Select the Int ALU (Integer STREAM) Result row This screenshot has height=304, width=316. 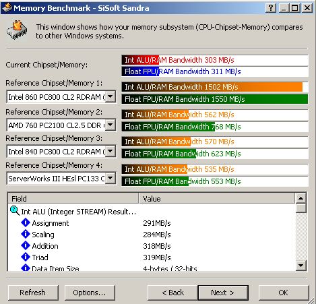coord(79,212)
